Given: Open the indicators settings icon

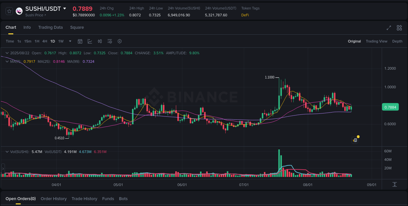Looking at the screenshot, I should [110, 41].
